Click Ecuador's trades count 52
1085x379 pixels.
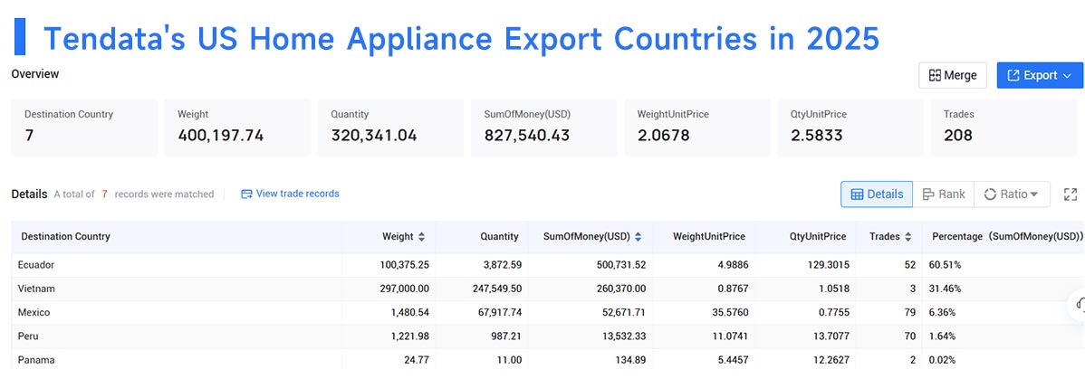[x=909, y=265]
